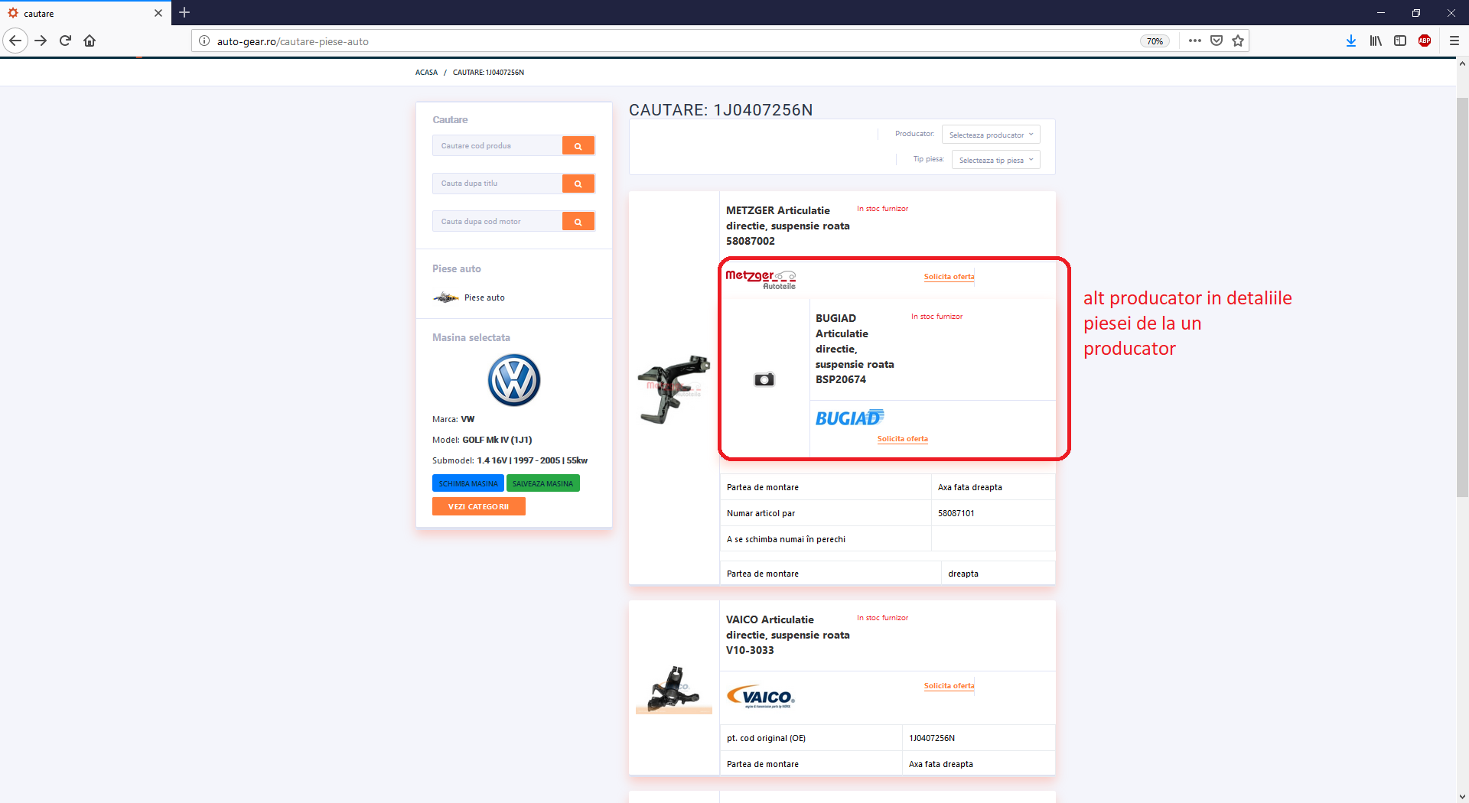Bookmark this page with the star
Screen dimensions: 1469x803
pos(1238,41)
